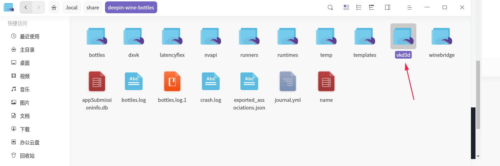The image size is (500, 166).
Task: Select the appSubmissioninfo.db file
Action: point(97,90)
